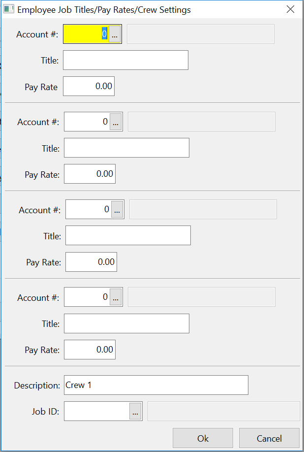The image size is (304, 452).
Task: Click the fourth Pay Rate field
Action: [x=90, y=350]
